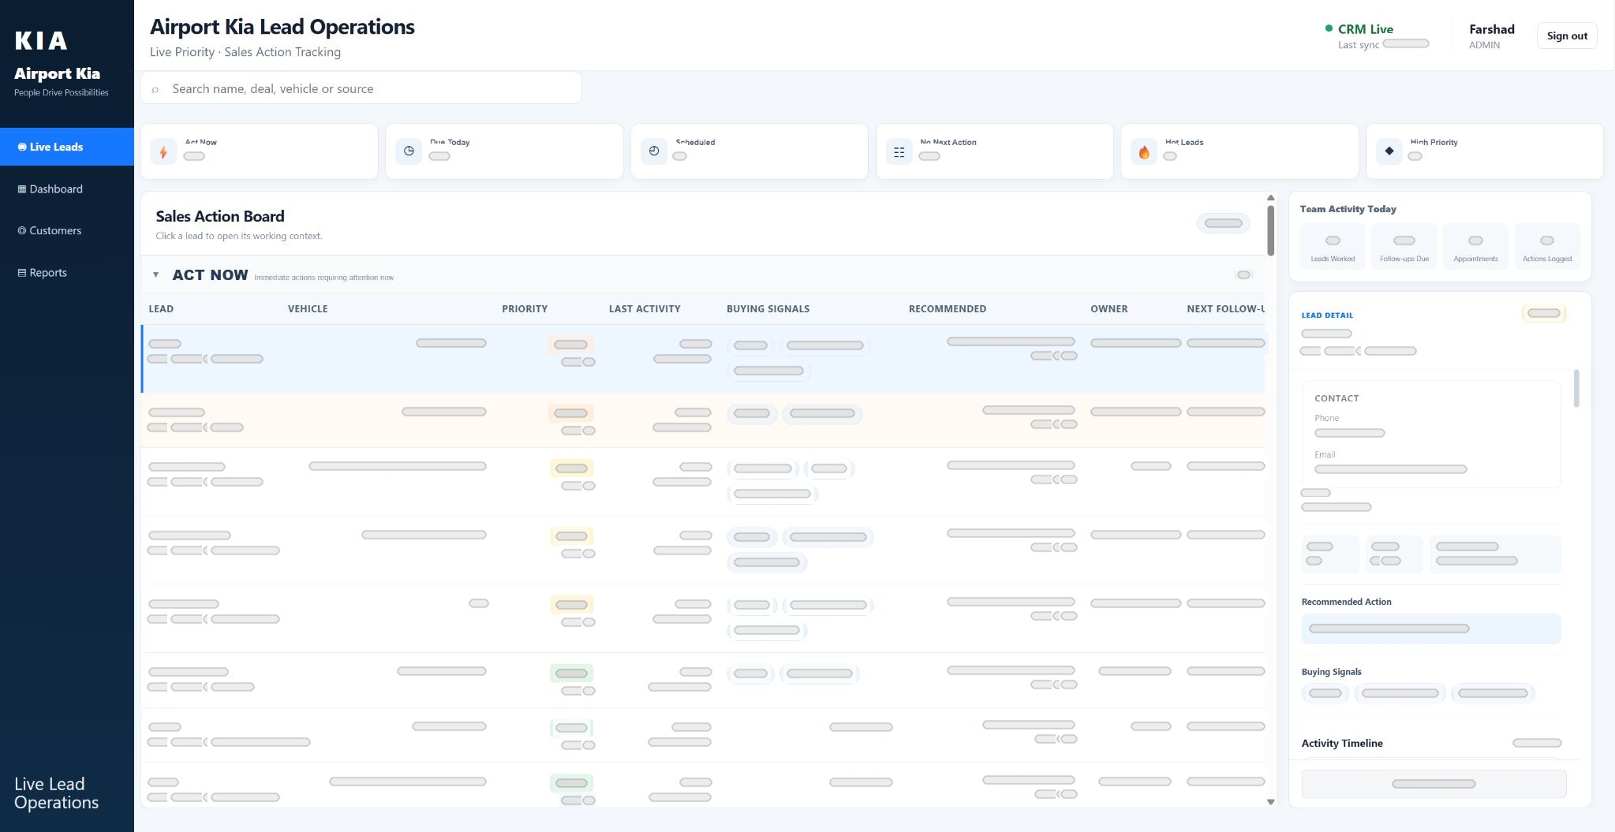Click the CONTACT section heading
Screen dimensions: 1615x832
tap(1336, 398)
